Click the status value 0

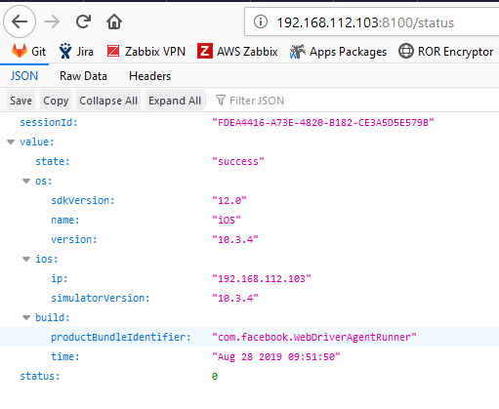tap(215, 377)
